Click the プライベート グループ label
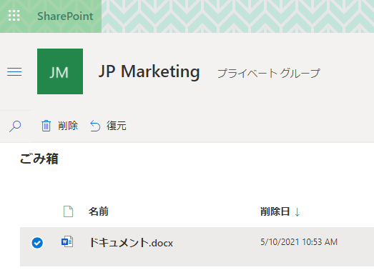 pyautogui.click(x=269, y=73)
